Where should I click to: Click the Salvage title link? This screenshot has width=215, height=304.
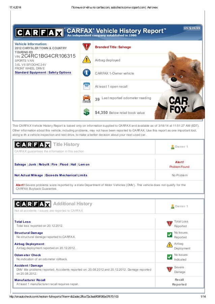tap(20, 164)
